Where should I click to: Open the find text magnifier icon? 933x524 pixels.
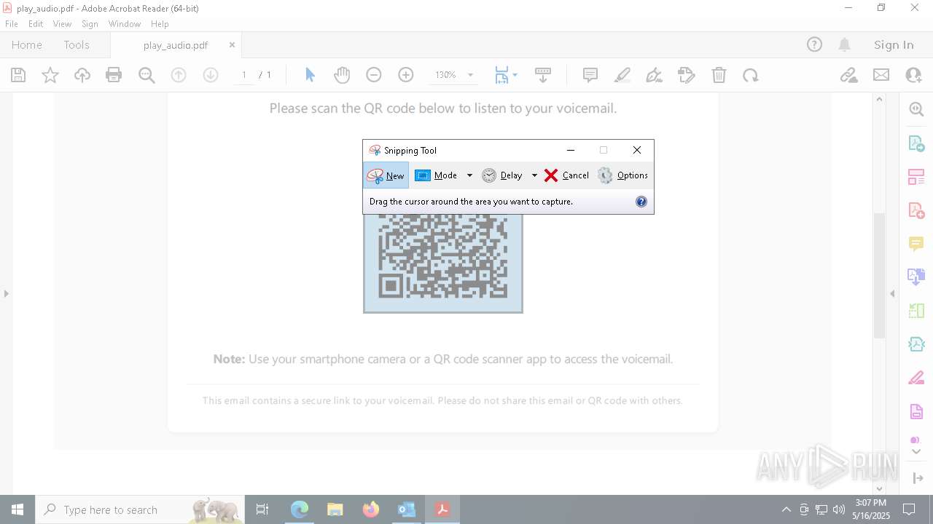tap(147, 75)
